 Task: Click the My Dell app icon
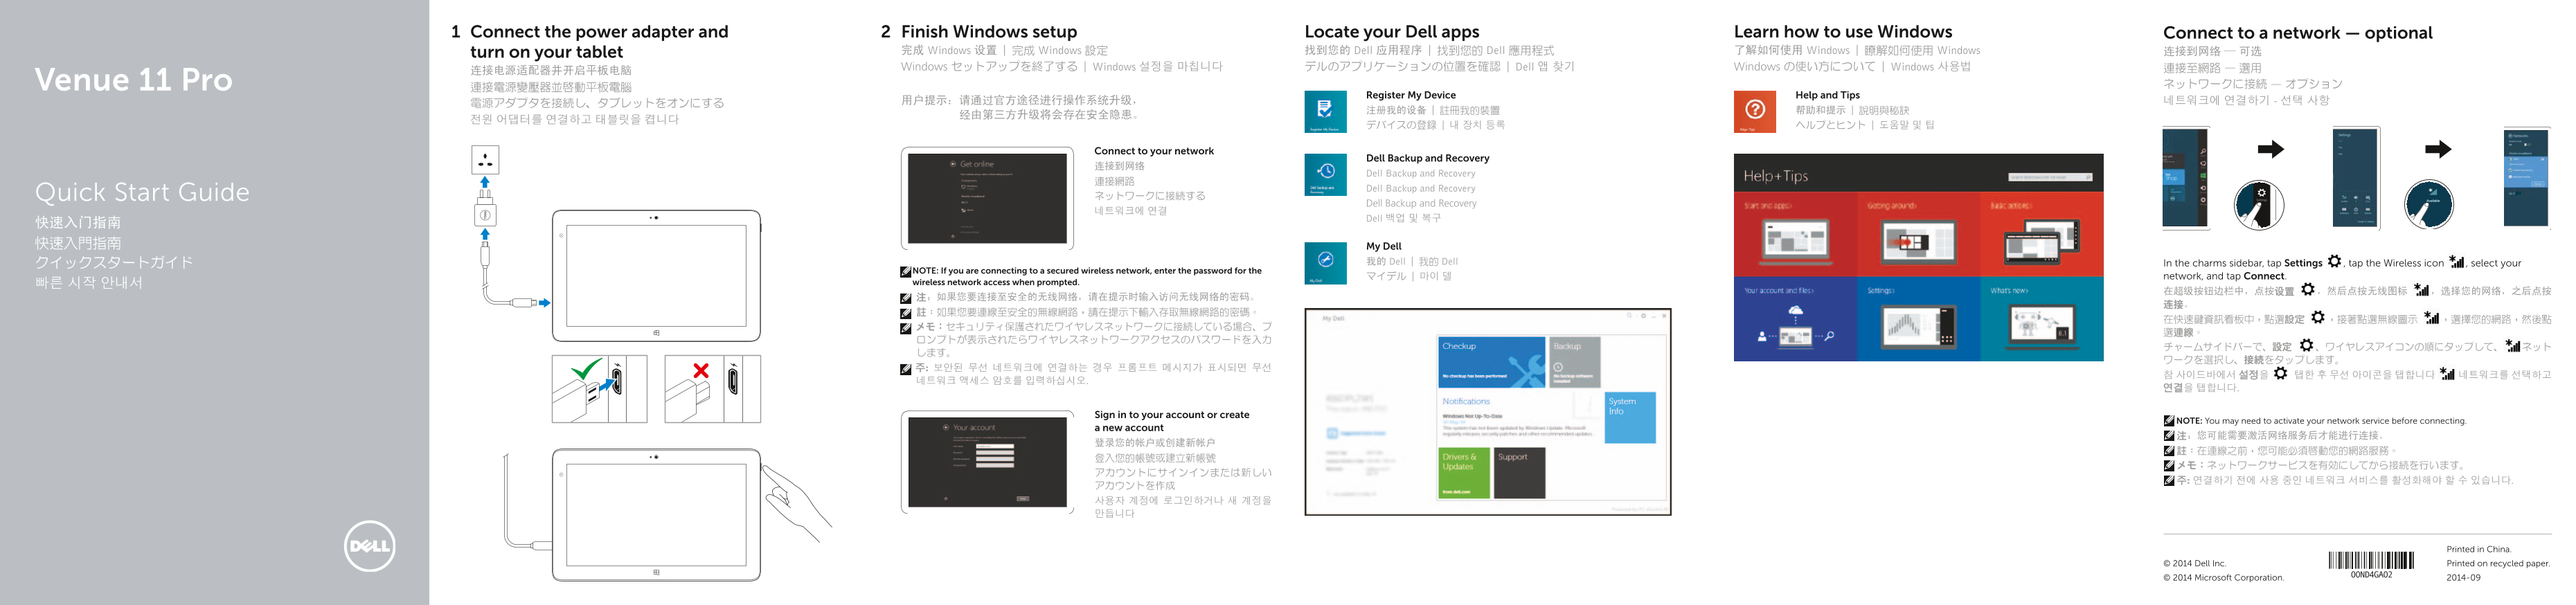tap(1325, 263)
